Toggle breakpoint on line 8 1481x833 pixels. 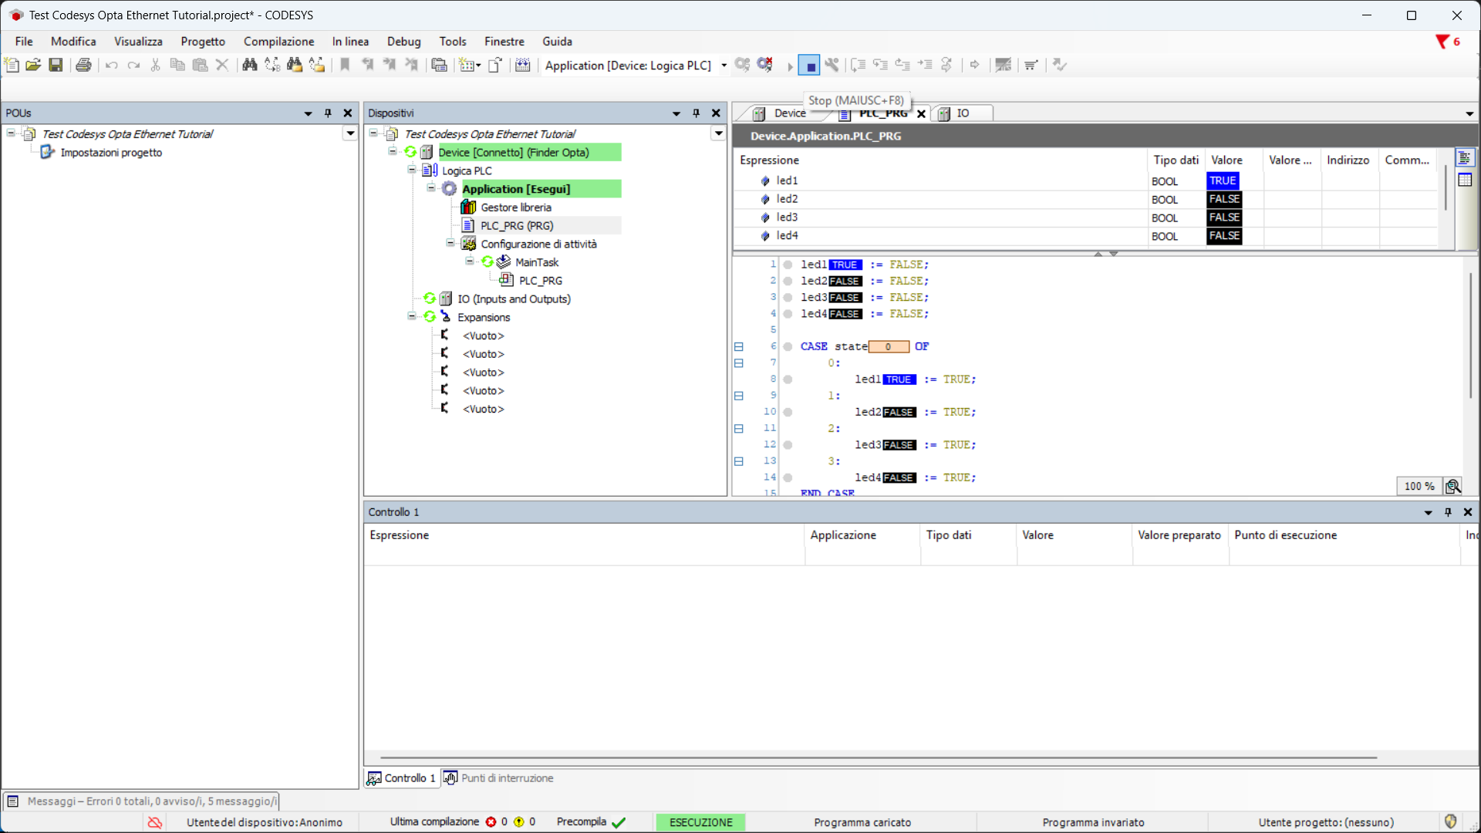pos(788,379)
